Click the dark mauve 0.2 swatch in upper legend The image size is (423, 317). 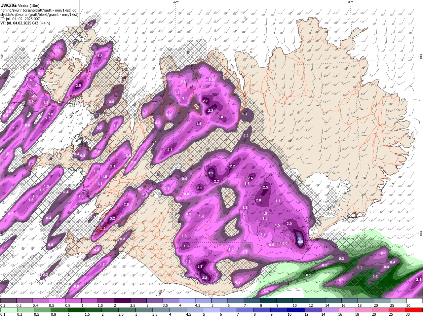coord(8,301)
